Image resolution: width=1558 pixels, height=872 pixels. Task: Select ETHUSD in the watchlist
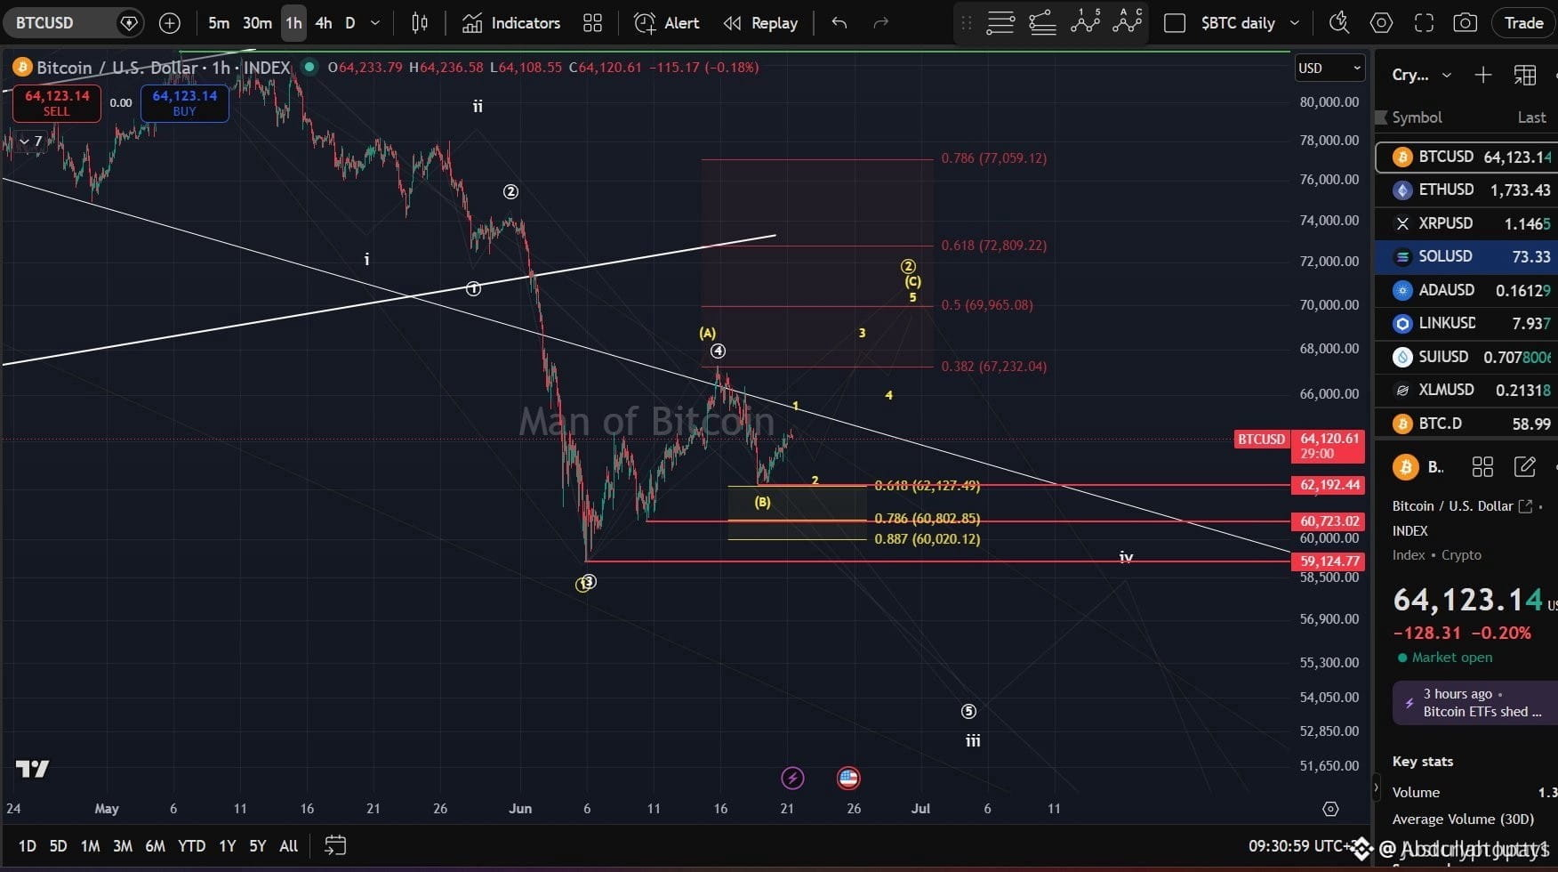pyautogui.click(x=1466, y=190)
